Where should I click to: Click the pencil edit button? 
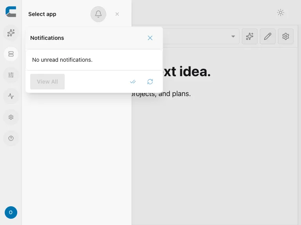pos(268,36)
